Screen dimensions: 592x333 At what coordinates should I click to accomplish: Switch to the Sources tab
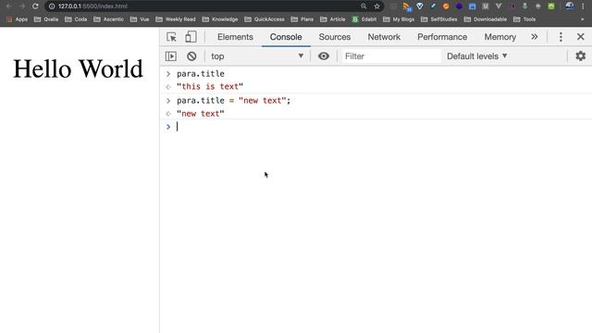[335, 37]
